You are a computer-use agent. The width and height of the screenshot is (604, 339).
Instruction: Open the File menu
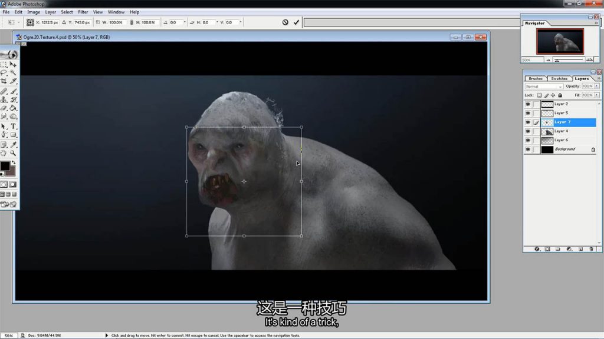6,12
